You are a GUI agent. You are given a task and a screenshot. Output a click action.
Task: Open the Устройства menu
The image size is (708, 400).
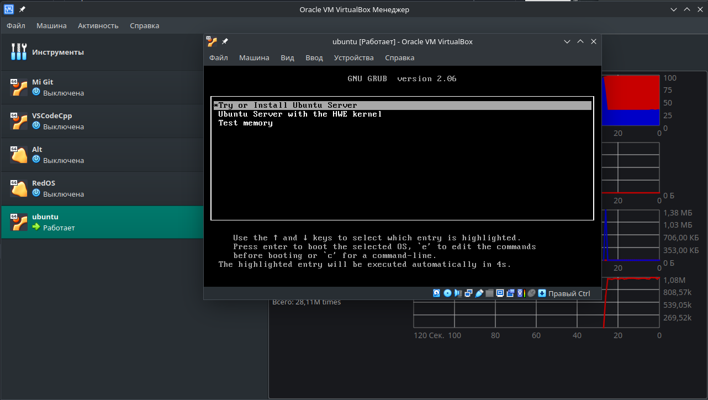tap(353, 57)
